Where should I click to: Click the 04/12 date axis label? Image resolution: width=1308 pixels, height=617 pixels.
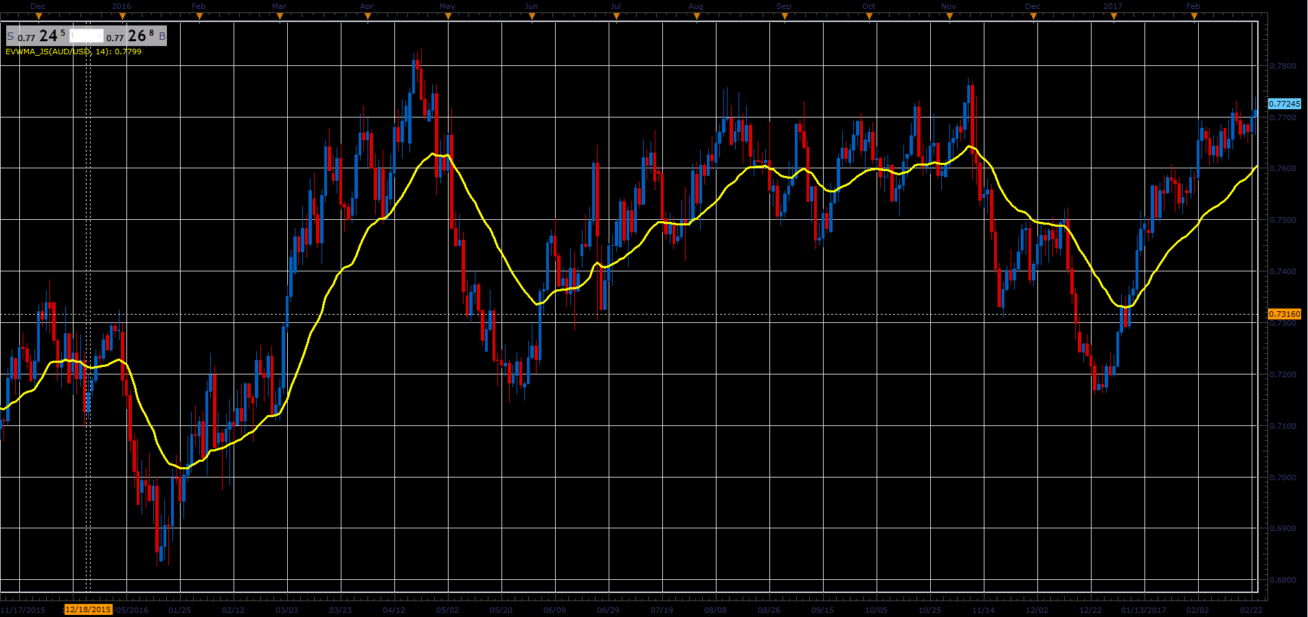click(x=394, y=609)
